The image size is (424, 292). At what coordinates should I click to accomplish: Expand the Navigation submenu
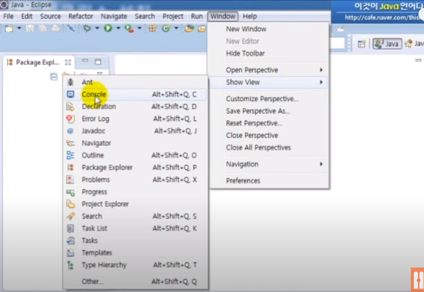click(x=270, y=164)
